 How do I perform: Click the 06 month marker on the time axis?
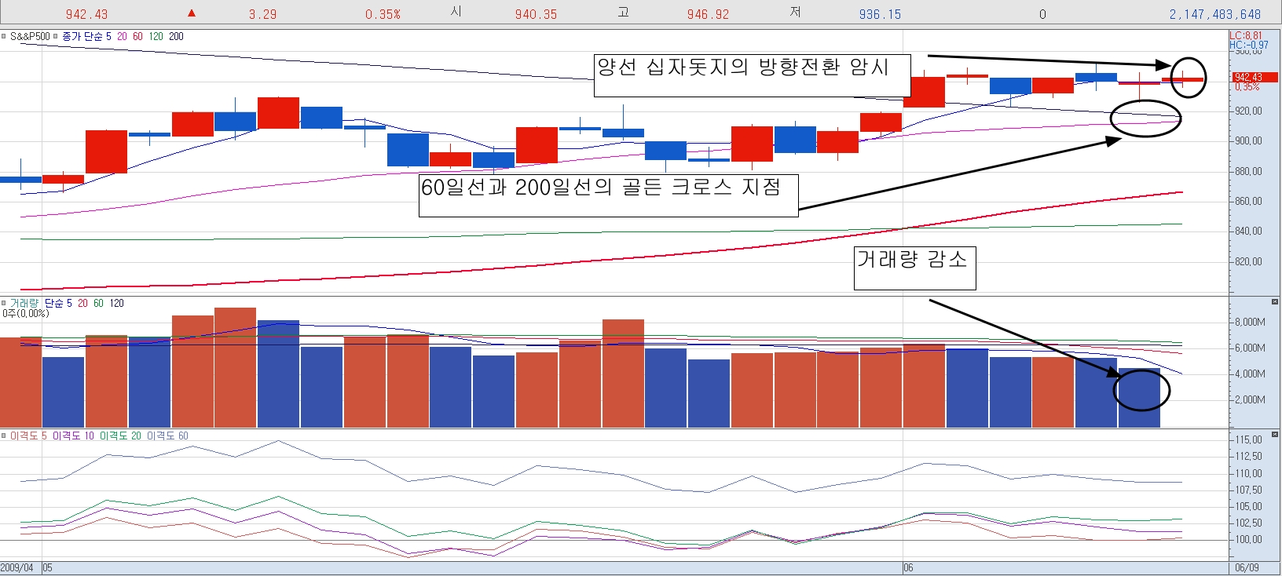[908, 567]
